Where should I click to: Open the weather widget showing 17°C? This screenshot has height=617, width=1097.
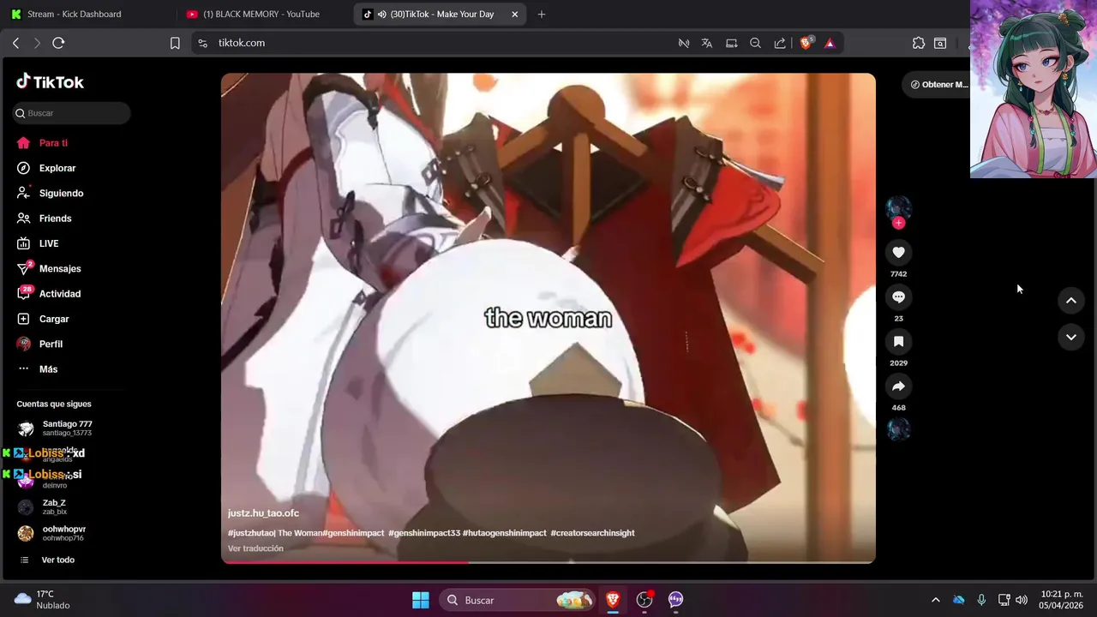42,600
